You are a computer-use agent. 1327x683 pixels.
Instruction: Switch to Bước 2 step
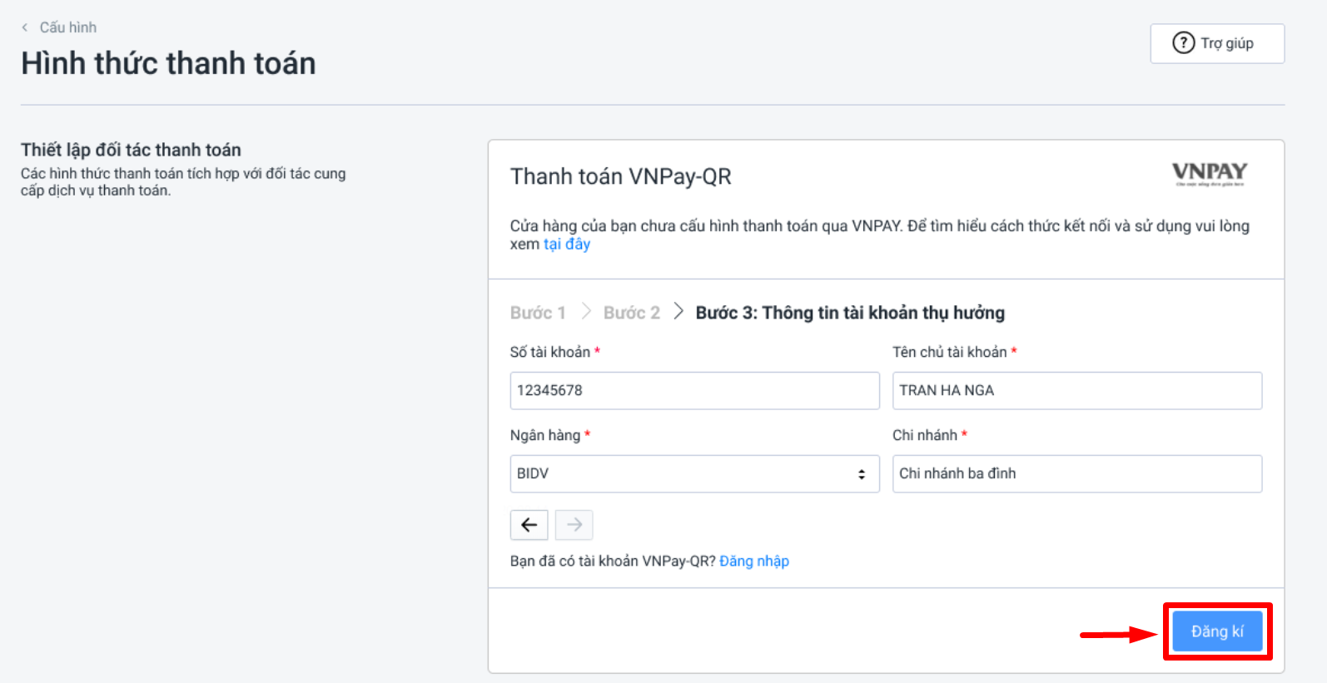coord(631,312)
